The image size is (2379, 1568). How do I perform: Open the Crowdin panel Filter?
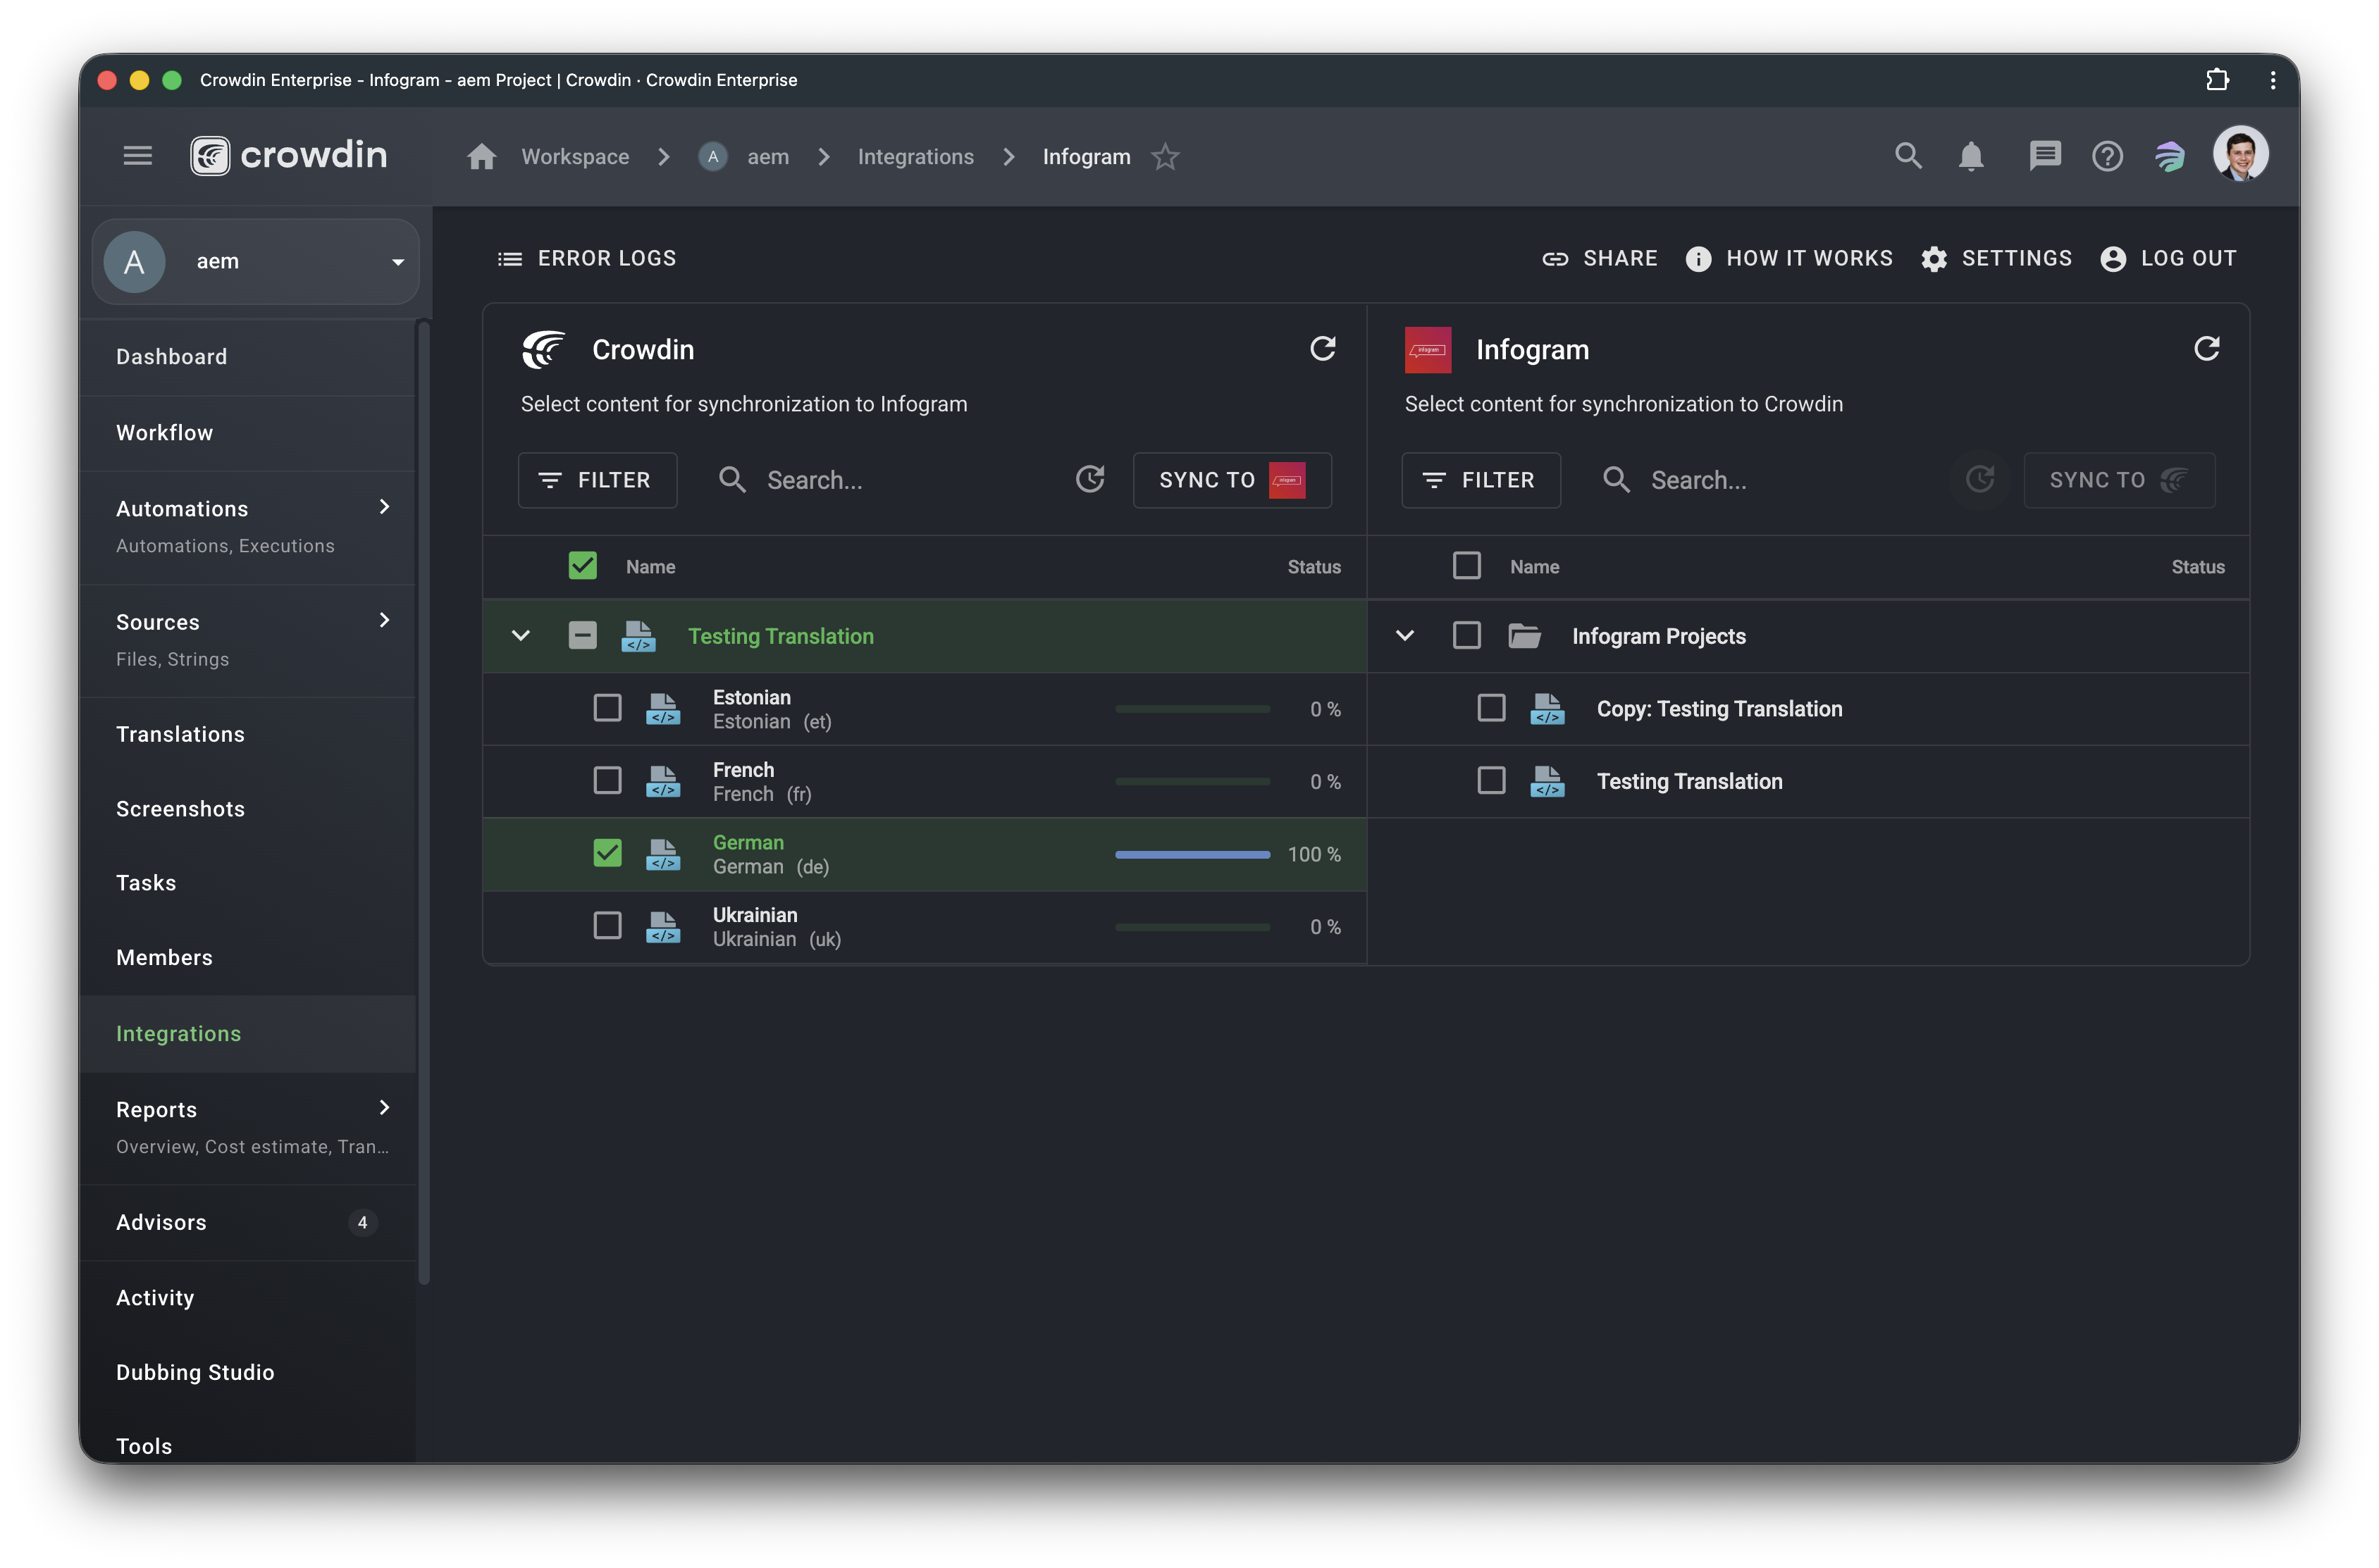pos(598,480)
